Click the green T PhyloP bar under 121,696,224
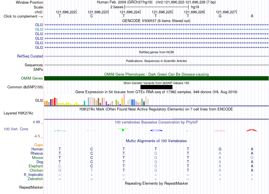This screenshot has height=194, width=269. 123,130
